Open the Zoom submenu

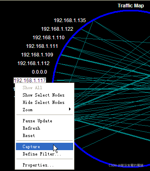click(45, 110)
